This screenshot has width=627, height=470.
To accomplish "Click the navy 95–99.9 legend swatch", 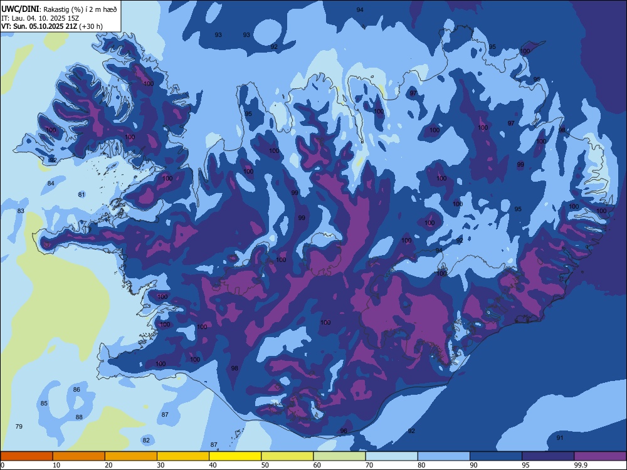I will [x=548, y=456].
